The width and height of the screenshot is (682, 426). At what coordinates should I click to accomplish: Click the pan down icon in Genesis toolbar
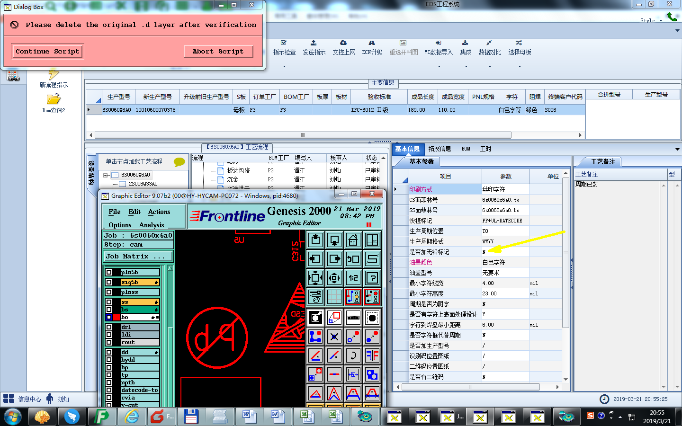tap(334, 240)
